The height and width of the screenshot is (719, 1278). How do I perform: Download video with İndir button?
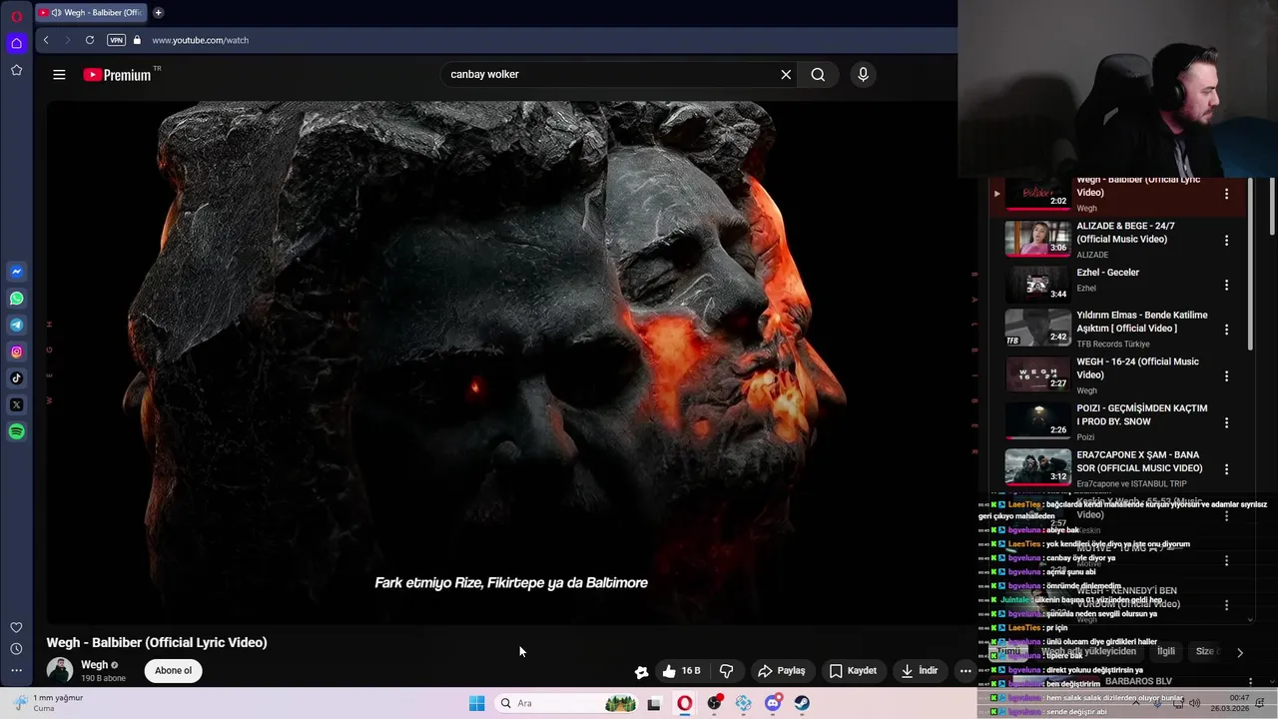pos(919,671)
